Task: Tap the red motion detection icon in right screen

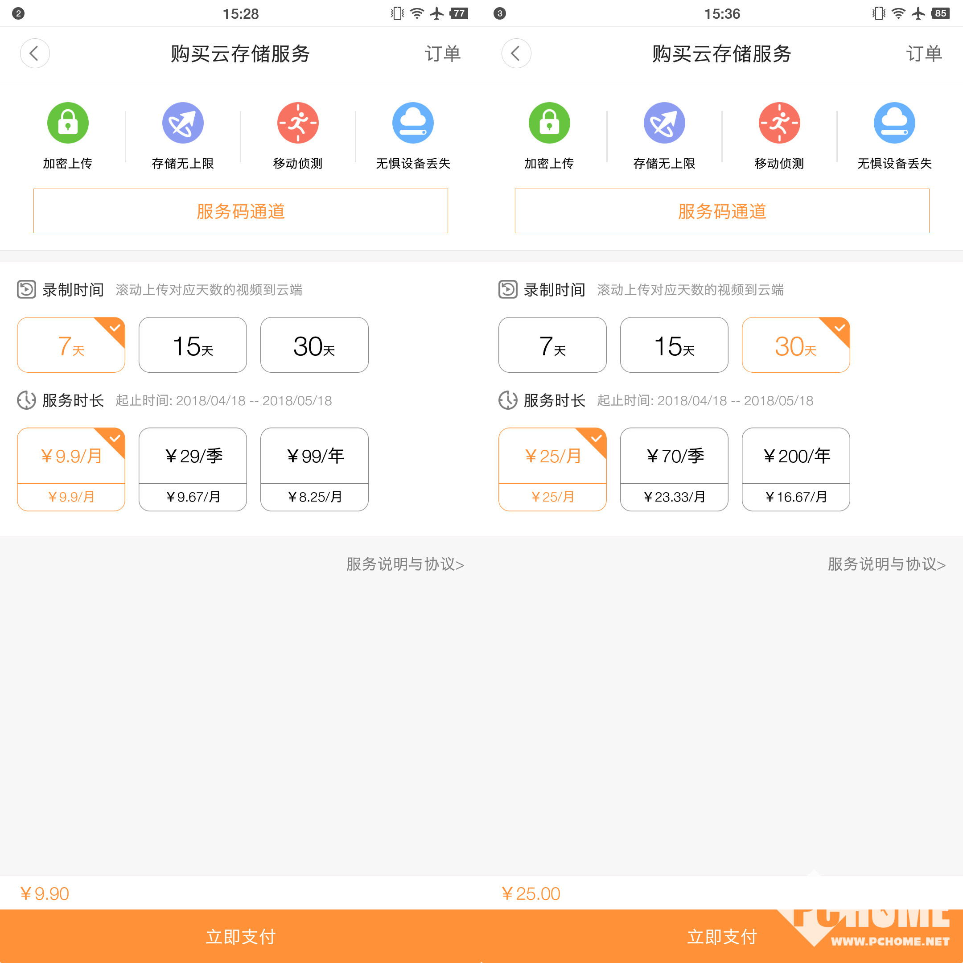Action: point(779,123)
